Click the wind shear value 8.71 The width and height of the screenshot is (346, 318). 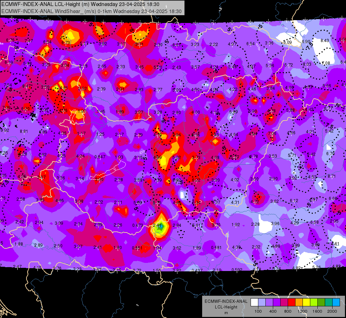click(x=332, y=176)
